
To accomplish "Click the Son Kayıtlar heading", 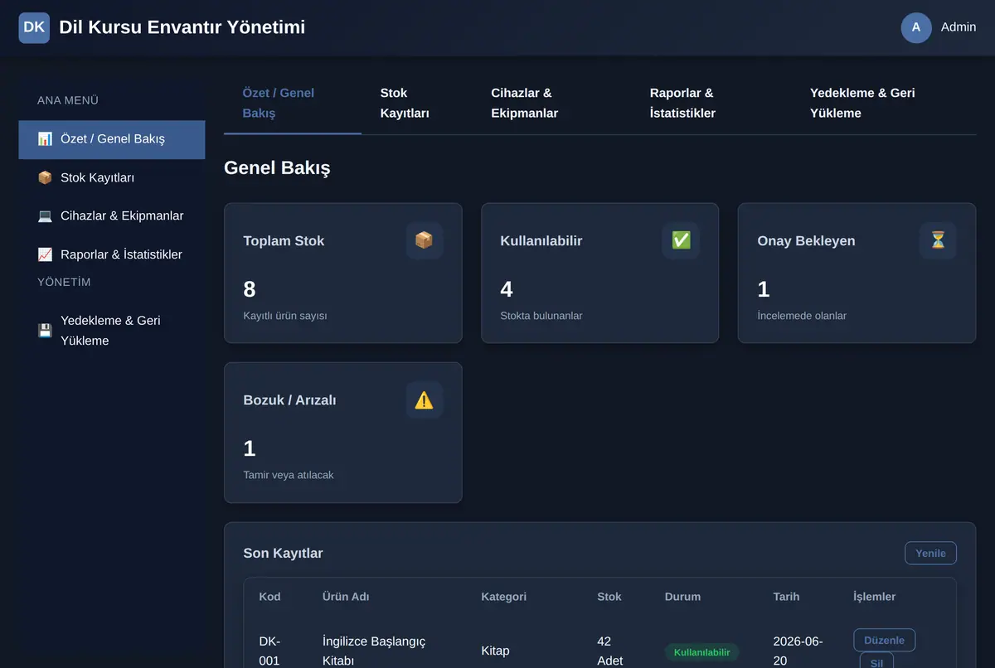I will click(283, 553).
